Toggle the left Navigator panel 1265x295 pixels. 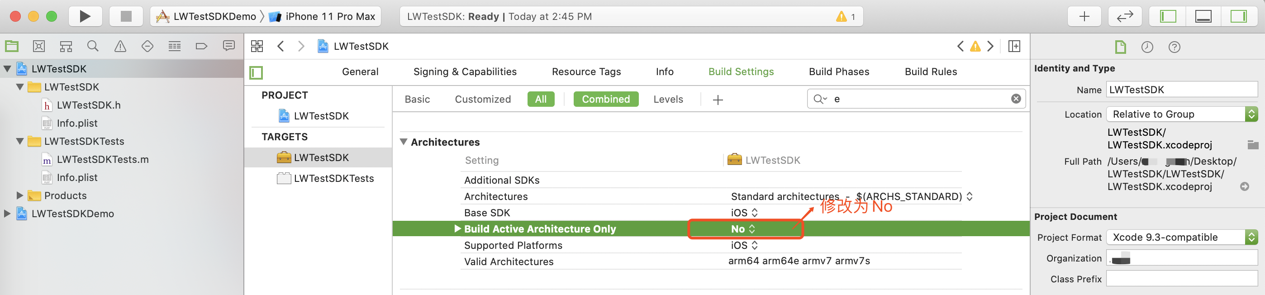point(1168,17)
